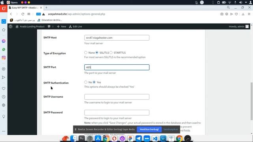
Task: Go back to previous page
Action: (11, 14)
